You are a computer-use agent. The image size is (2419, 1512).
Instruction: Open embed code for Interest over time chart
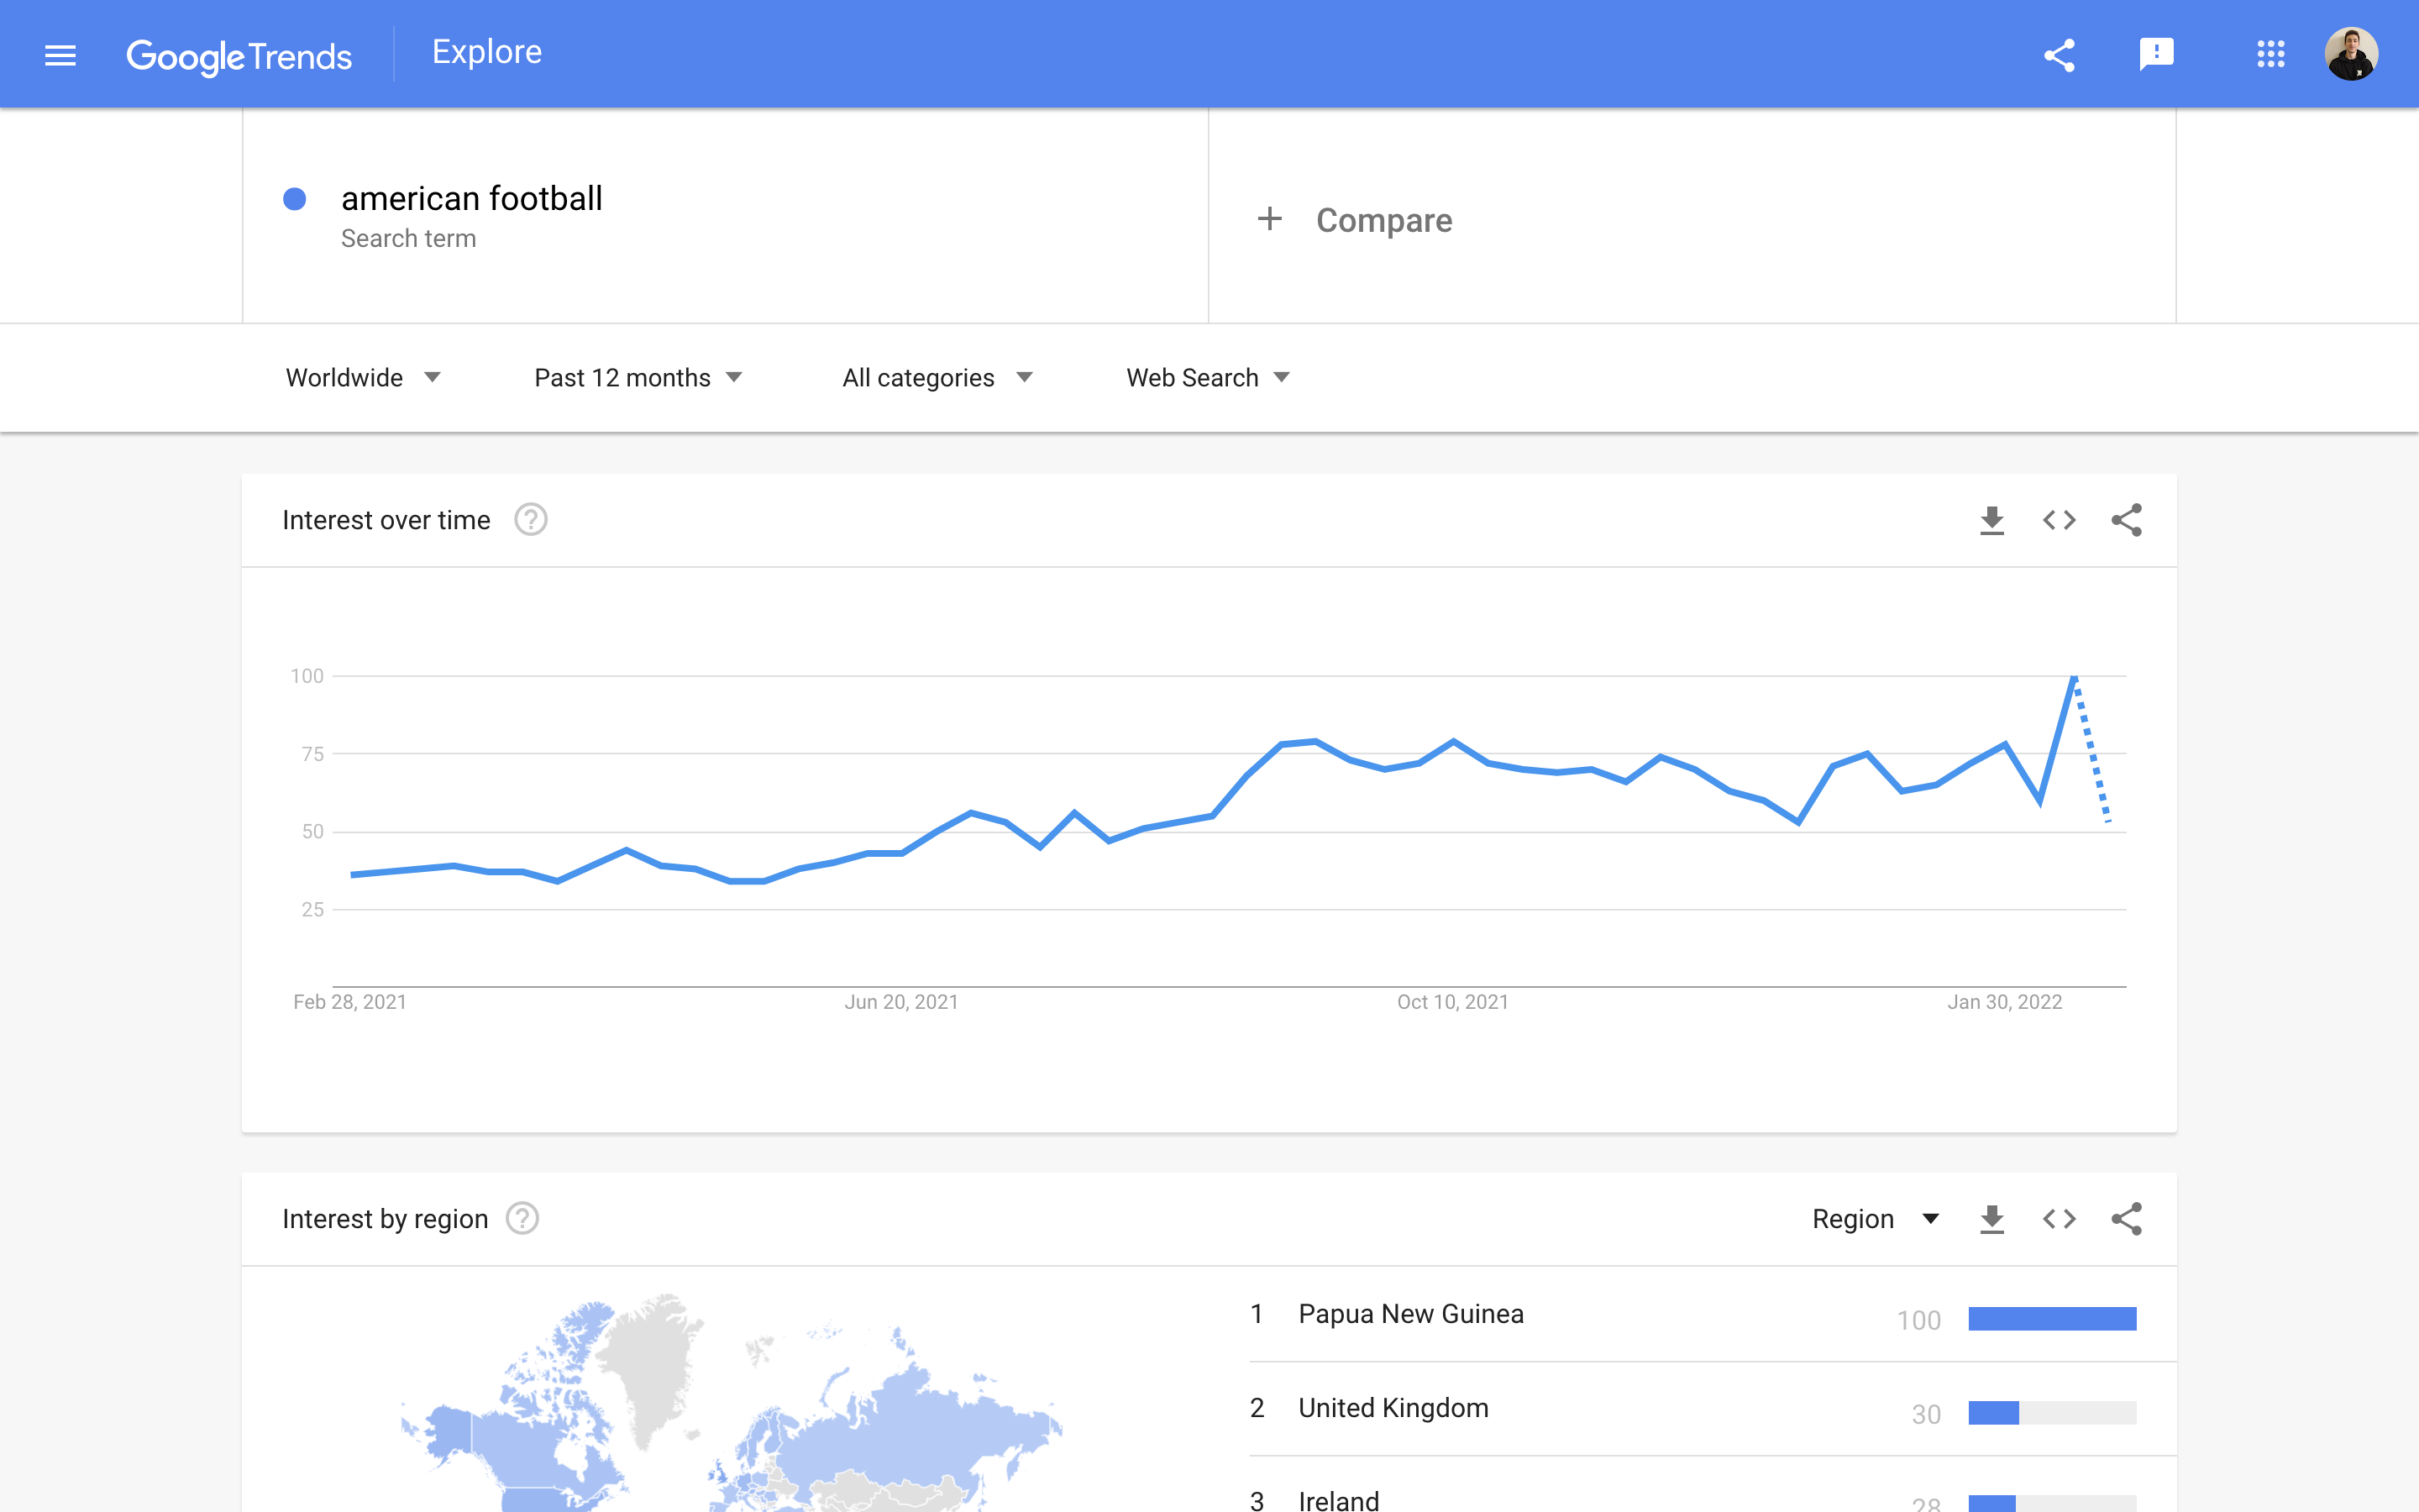click(x=2058, y=520)
